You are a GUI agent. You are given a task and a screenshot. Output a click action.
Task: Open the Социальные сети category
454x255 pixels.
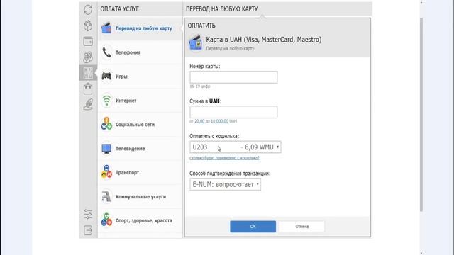pos(140,125)
